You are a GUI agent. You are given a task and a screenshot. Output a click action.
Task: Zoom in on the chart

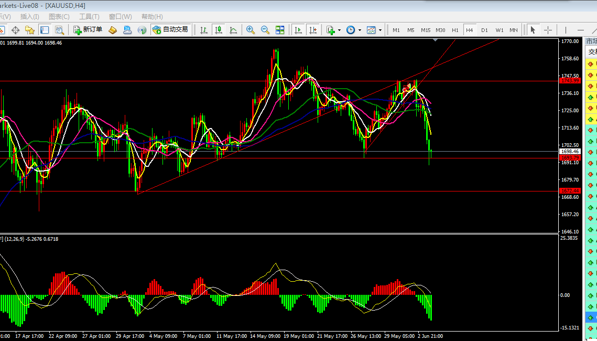click(251, 30)
